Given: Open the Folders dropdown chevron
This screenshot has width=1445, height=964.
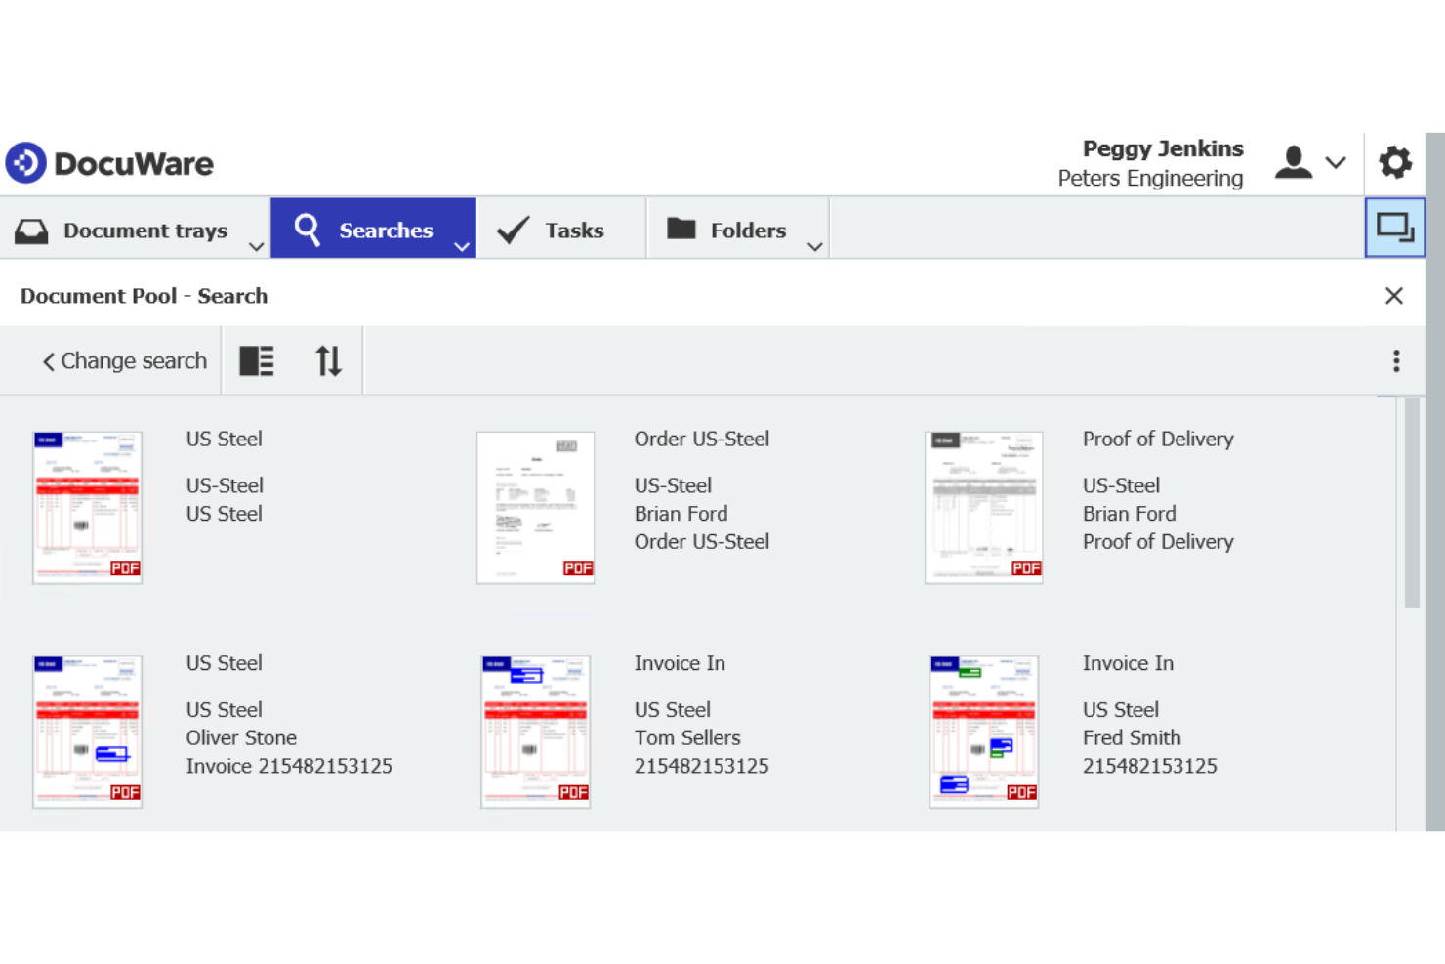Looking at the screenshot, I should tap(814, 247).
